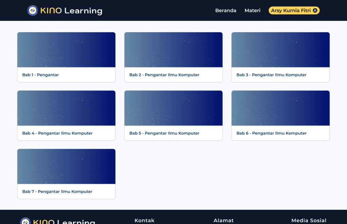Image resolution: width=347 pixels, height=224 pixels.
Task: Choose "Bab 7 - Pengantar Ilmu Komputer" title
Action: click(x=57, y=192)
